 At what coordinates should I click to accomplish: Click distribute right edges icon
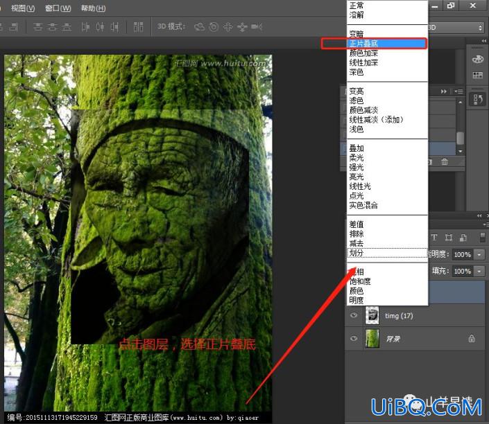tap(114, 27)
